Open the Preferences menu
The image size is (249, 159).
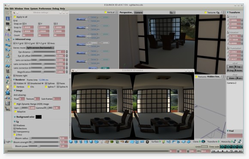tap(45, 9)
